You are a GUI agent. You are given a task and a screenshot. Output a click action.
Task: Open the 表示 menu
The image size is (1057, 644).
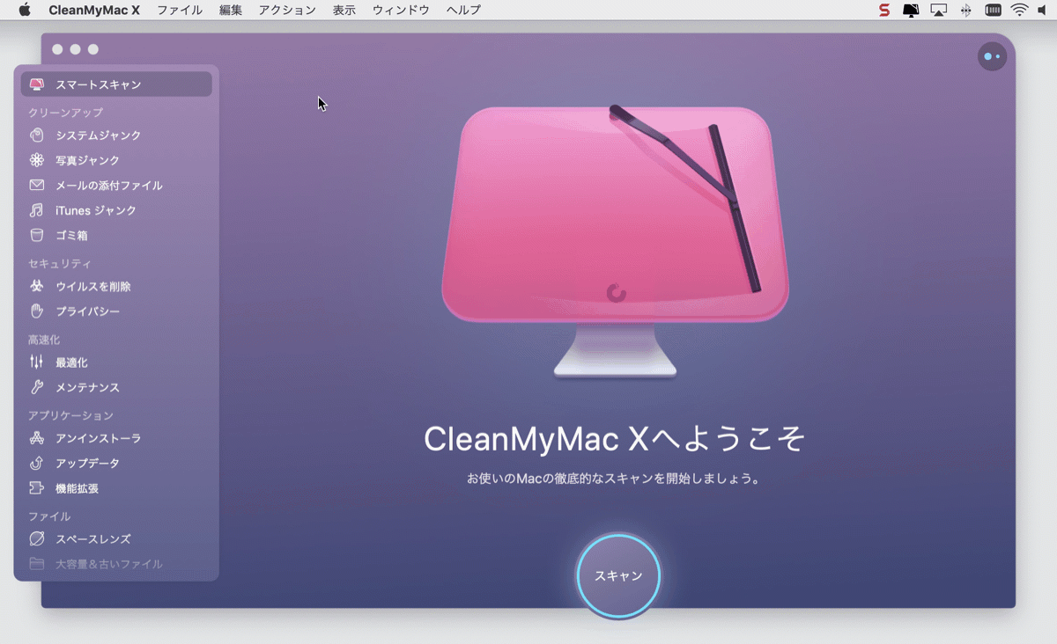tap(344, 10)
